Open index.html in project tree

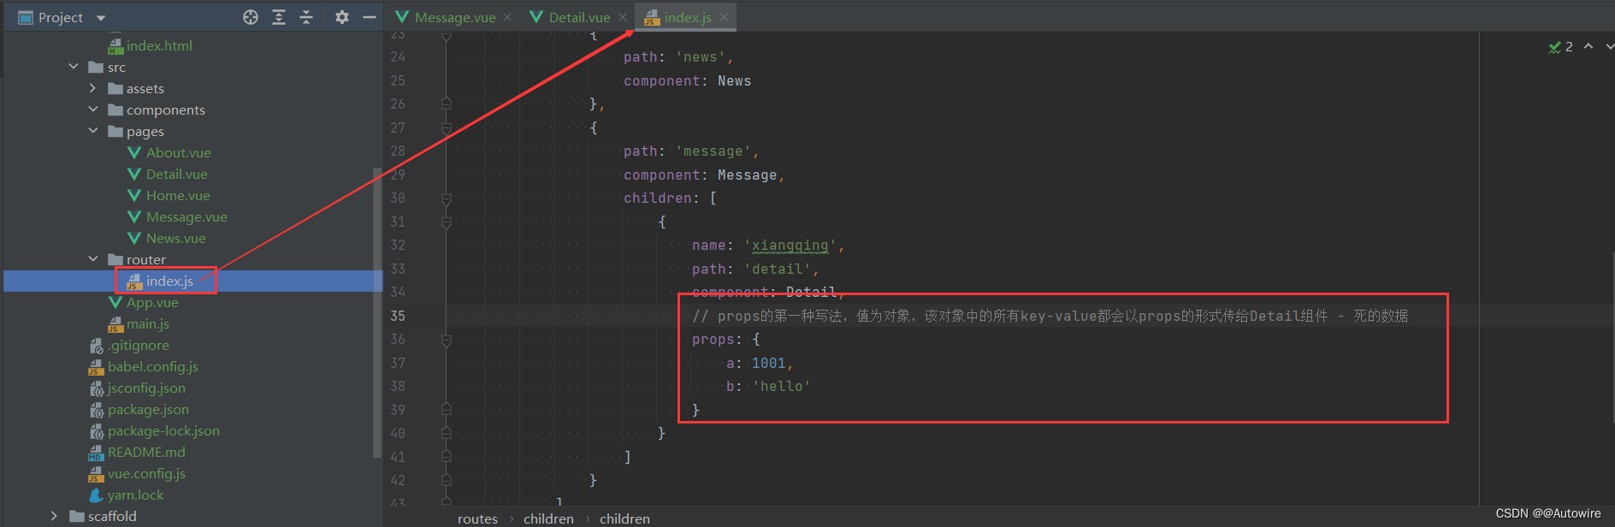click(x=159, y=46)
